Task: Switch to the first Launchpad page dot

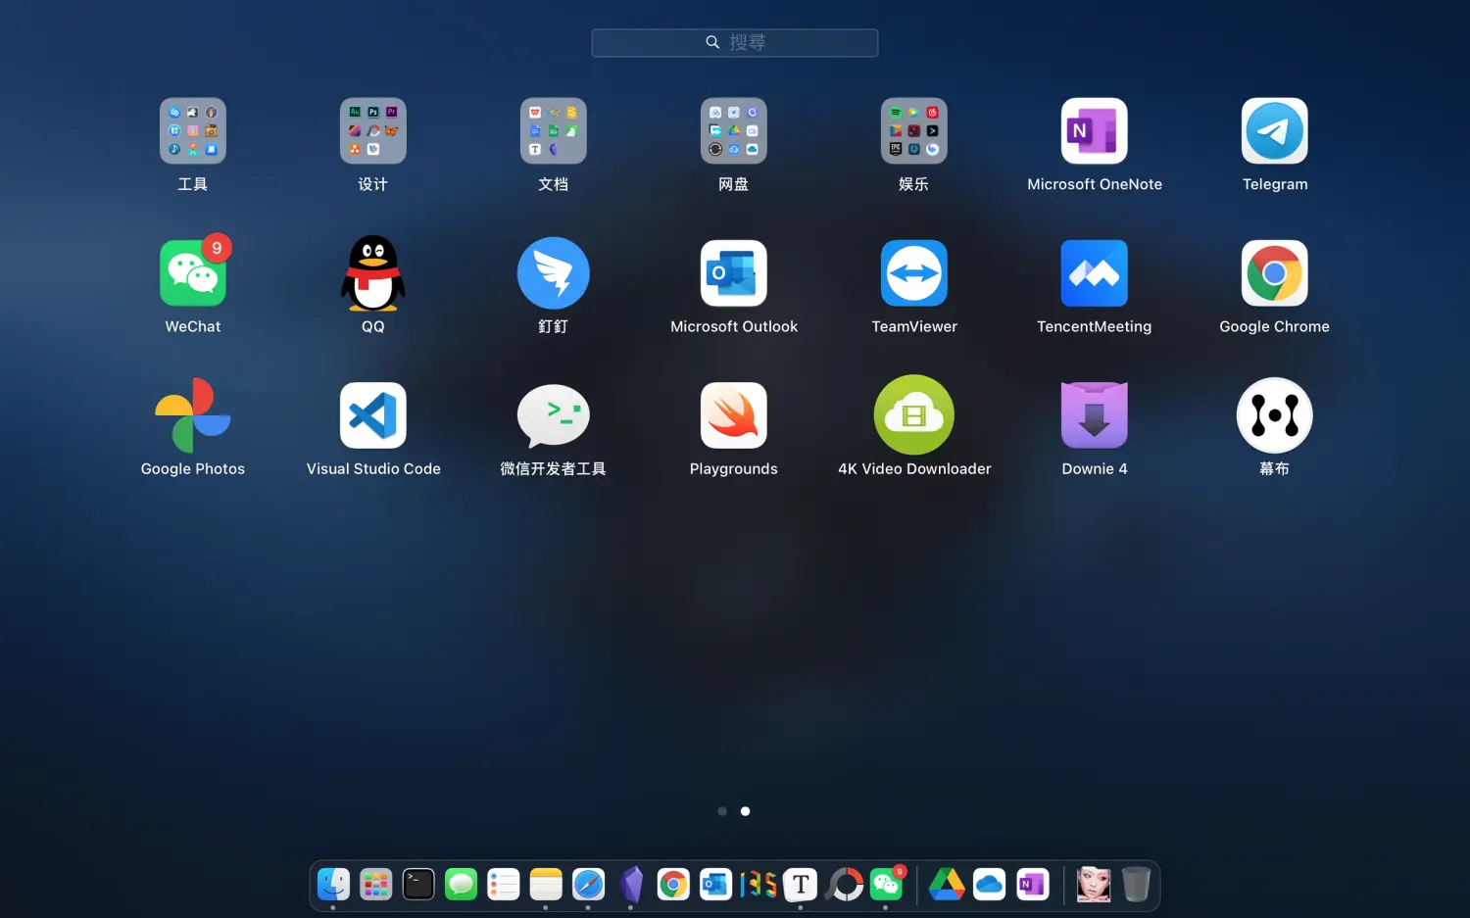Action: coord(722,811)
